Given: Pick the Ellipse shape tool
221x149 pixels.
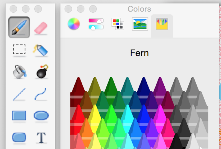Looking at the screenshot, I should pyautogui.click(x=41, y=116).
